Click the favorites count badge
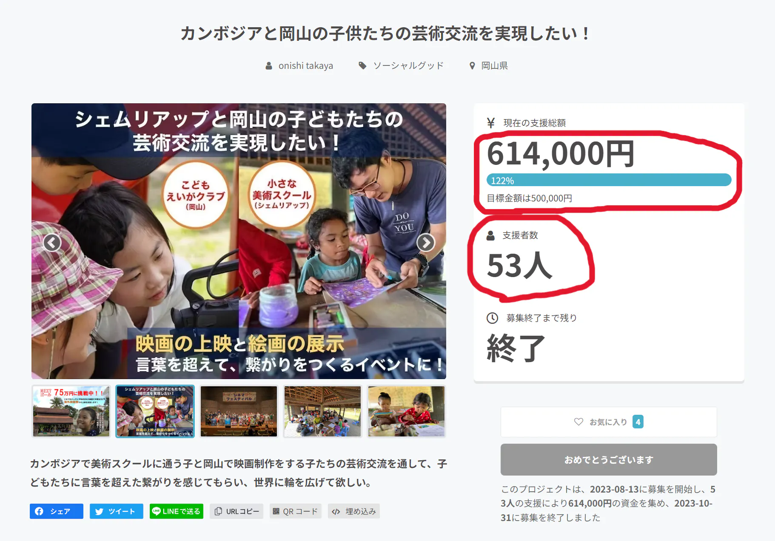The width and height of the screenshot is (775, 541). pos(638,422)
